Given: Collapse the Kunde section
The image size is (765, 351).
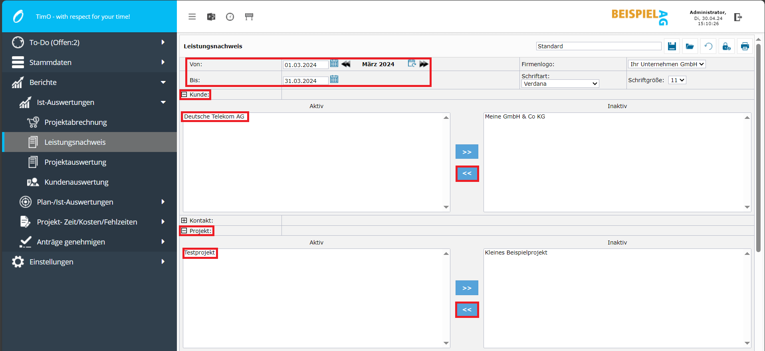Looking at the screenshot, I should pos(184,95).
